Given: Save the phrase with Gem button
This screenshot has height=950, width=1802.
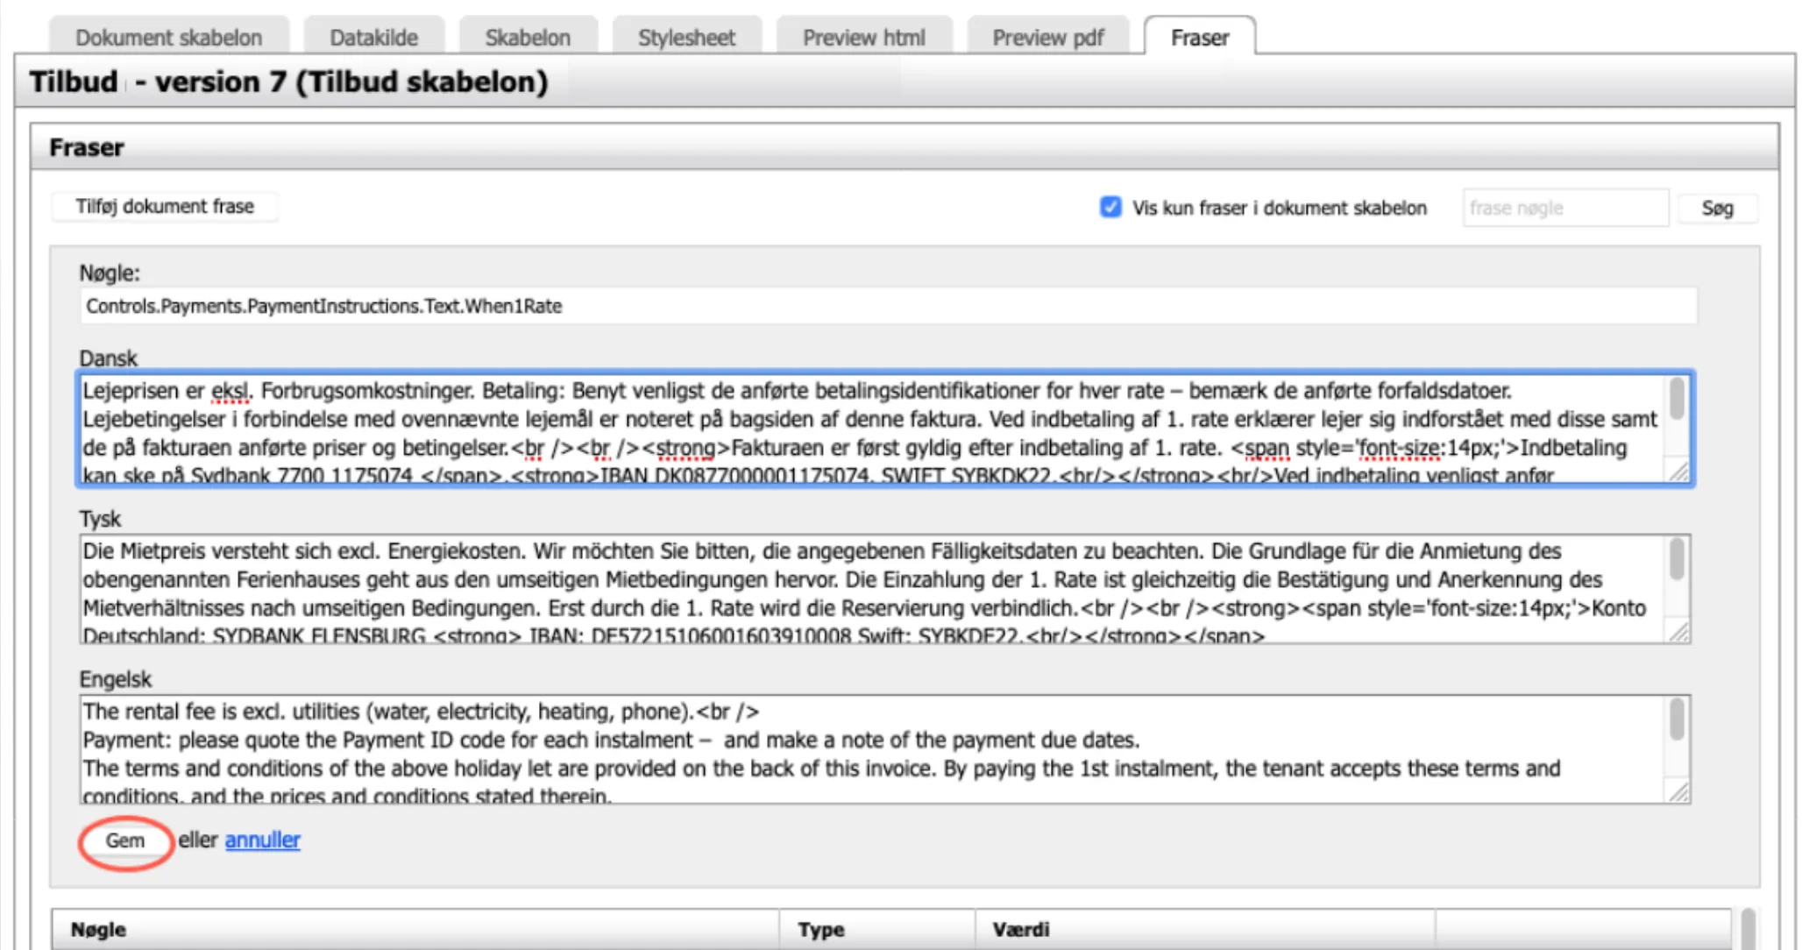Looking at the screenshot, I should tap(125, 841).
